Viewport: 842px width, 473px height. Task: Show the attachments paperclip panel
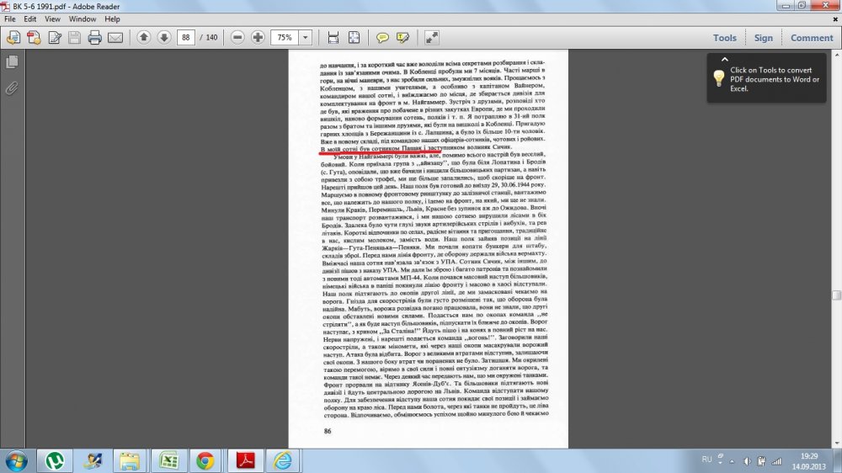12,88
